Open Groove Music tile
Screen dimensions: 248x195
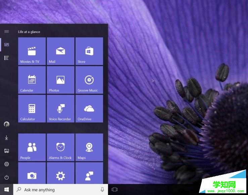pos(89,80)
